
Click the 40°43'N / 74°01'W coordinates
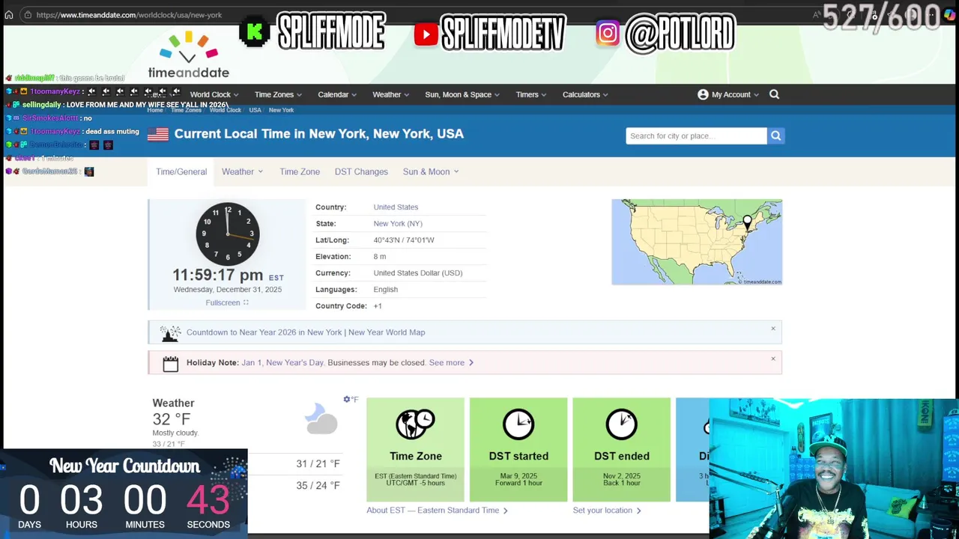(x=404, y=240)
